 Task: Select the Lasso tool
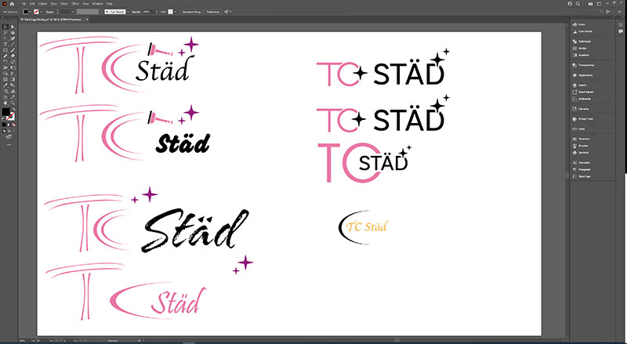tap(13, 32)
